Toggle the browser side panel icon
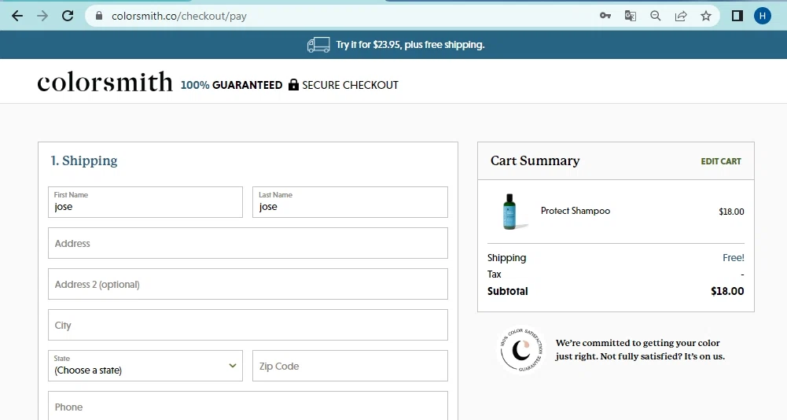The image size is (787, 420). pyautogui.click(x=737, y=16)
